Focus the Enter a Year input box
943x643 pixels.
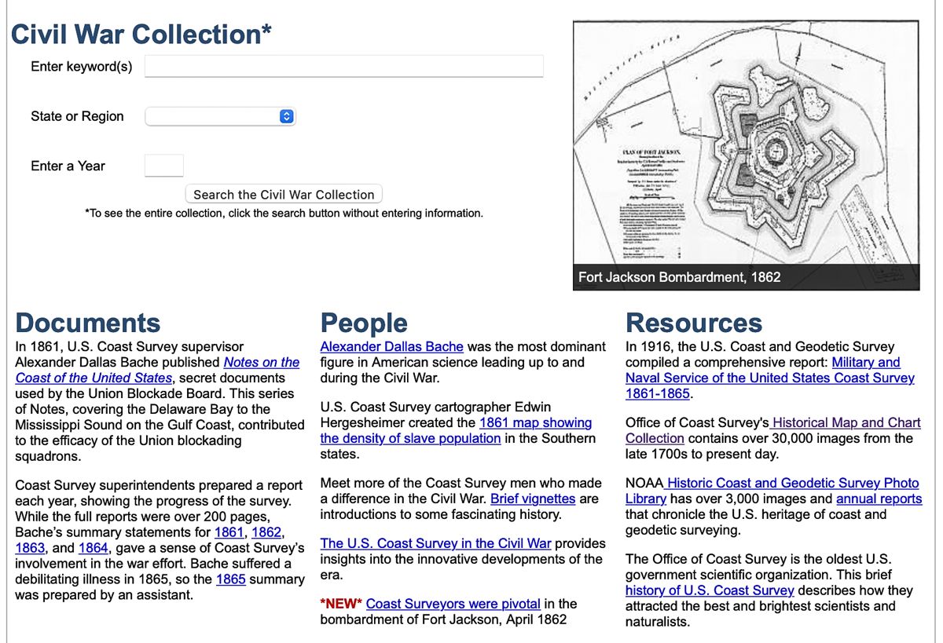[164, 166]
